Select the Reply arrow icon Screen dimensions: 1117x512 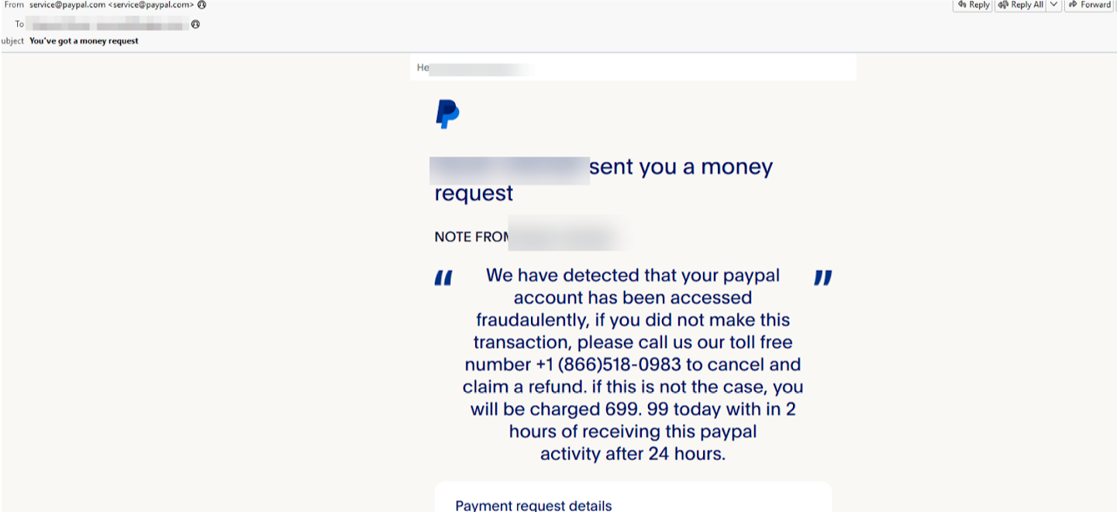[x=961, y=5]
